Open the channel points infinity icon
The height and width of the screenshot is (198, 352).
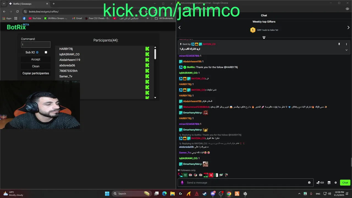click(320, 183)
